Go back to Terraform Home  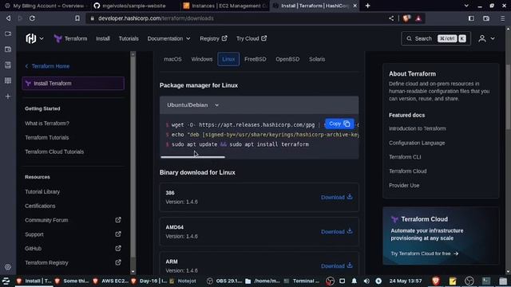pyautogui.click(x=47, y=66)
